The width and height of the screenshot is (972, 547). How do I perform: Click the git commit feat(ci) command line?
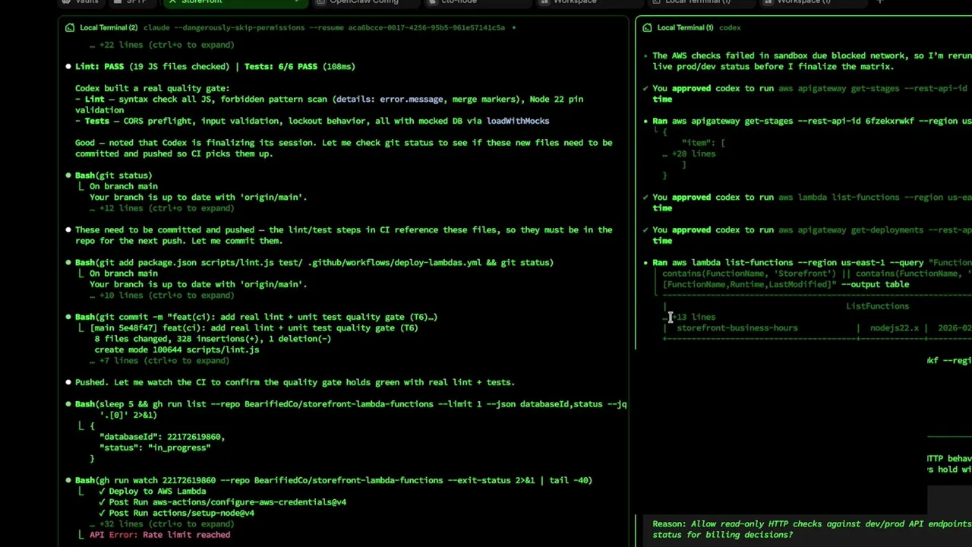[256, 317]
